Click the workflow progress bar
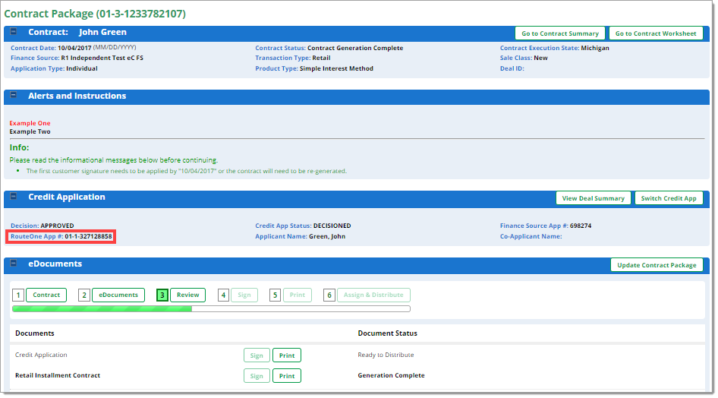 coord(211,309)
